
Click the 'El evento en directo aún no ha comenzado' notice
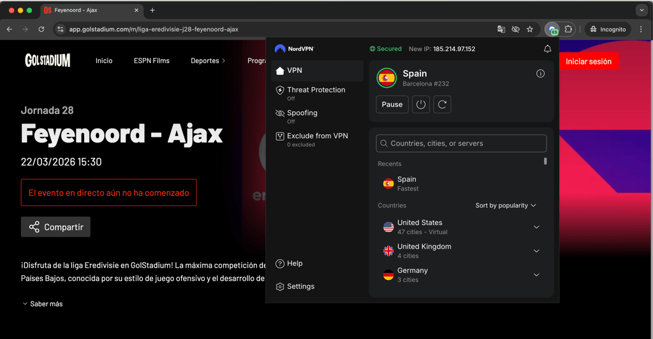108,192
